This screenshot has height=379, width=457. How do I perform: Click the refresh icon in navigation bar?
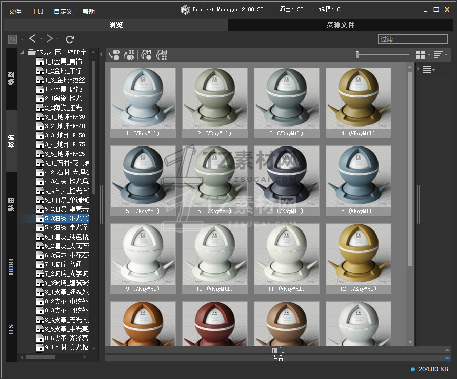[x=70, y=39]
